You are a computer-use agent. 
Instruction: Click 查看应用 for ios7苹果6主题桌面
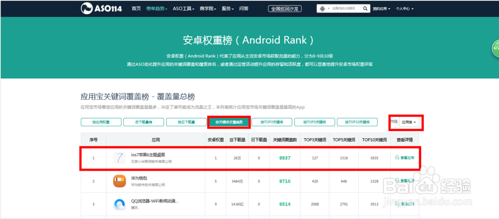[405, 158]
